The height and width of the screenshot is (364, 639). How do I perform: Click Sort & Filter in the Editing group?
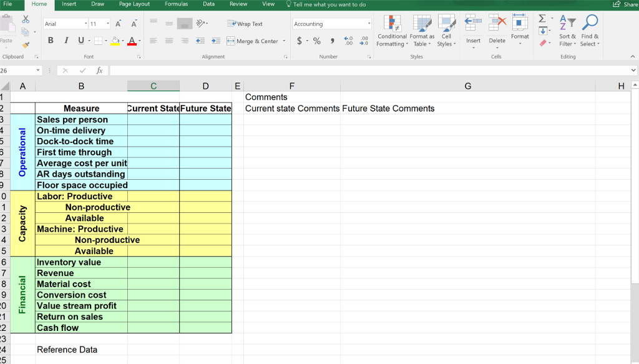point(567,31)
